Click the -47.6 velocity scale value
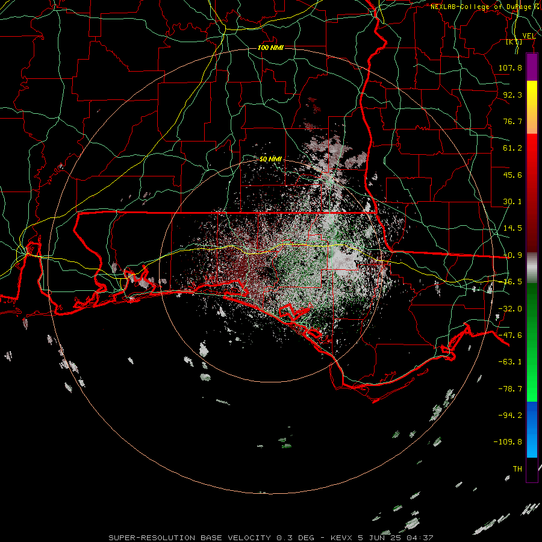The image size is (542, 542). pyautogui.click(x=510, y=335)
